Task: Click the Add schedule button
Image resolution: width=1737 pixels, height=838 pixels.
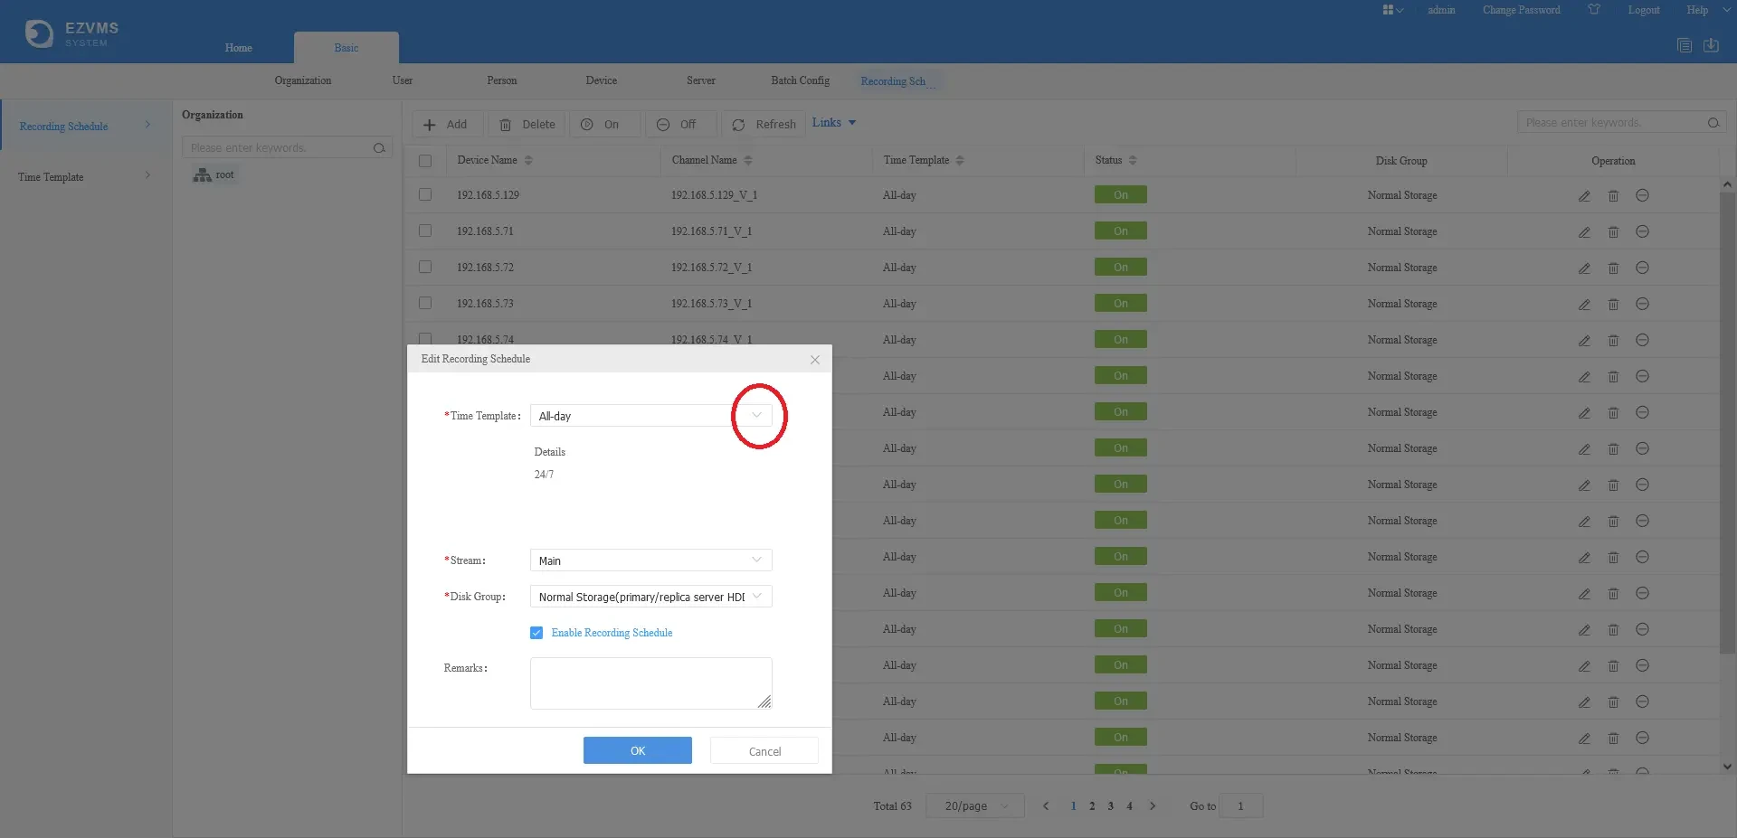Action: coord(446,125)
